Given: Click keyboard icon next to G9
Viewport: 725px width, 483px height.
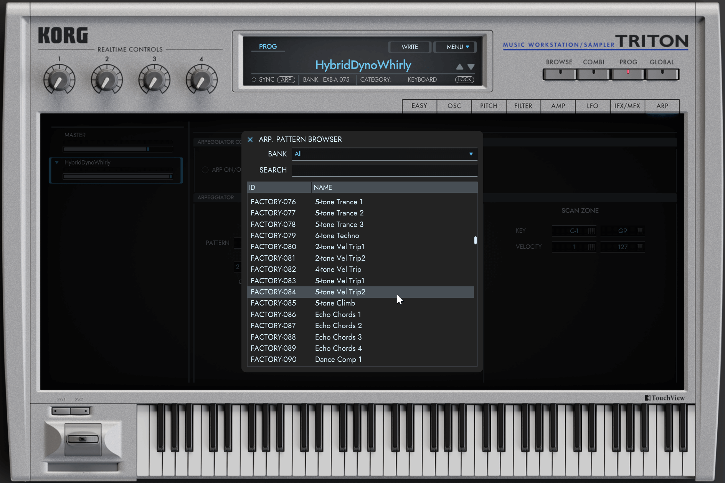Looking at the screenshot, I should point(640,231).
